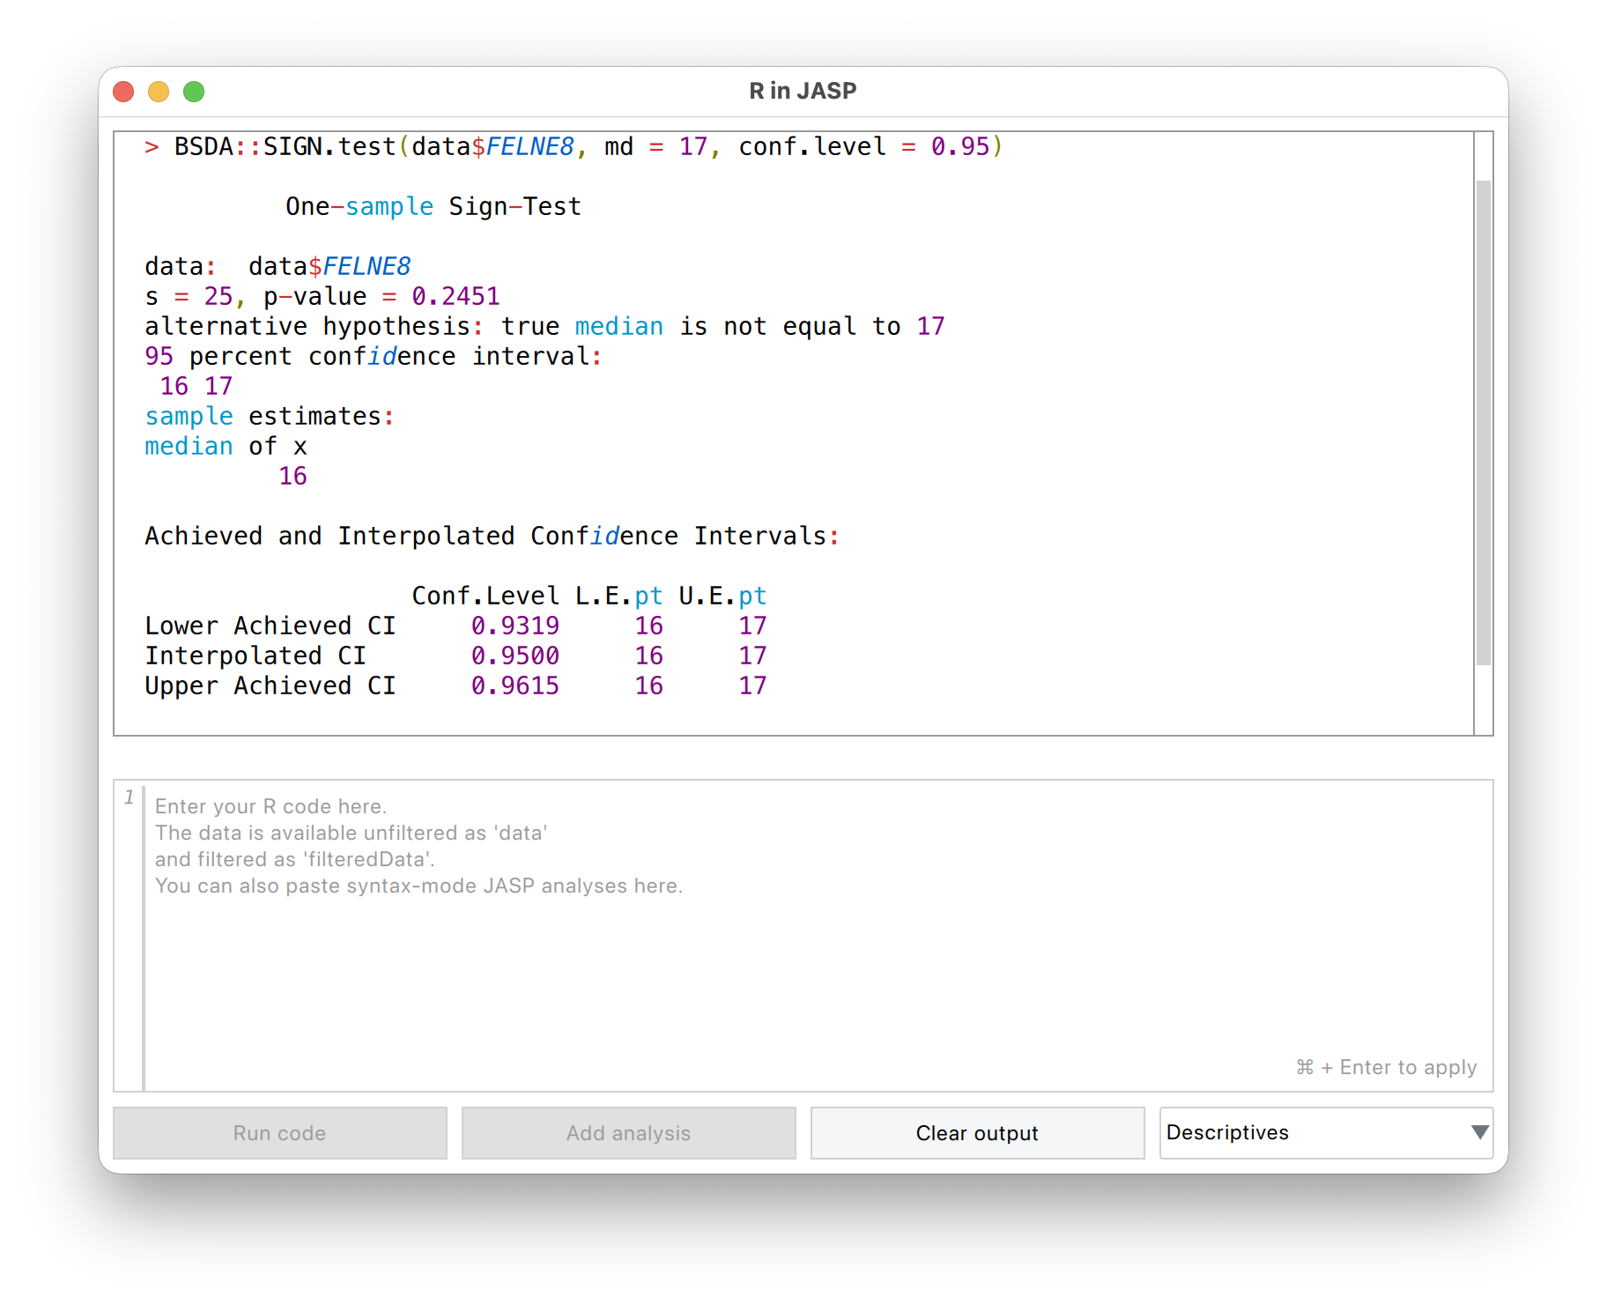Click the p-value 0.2451 in output

tap(455, 297)
